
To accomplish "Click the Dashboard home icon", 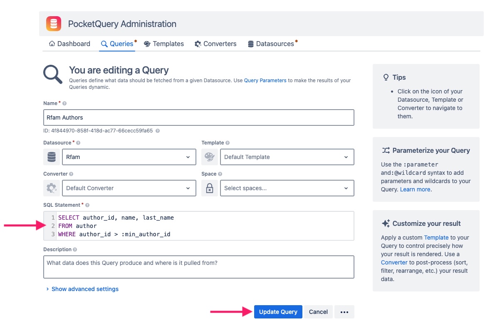I will coord(52,44).
